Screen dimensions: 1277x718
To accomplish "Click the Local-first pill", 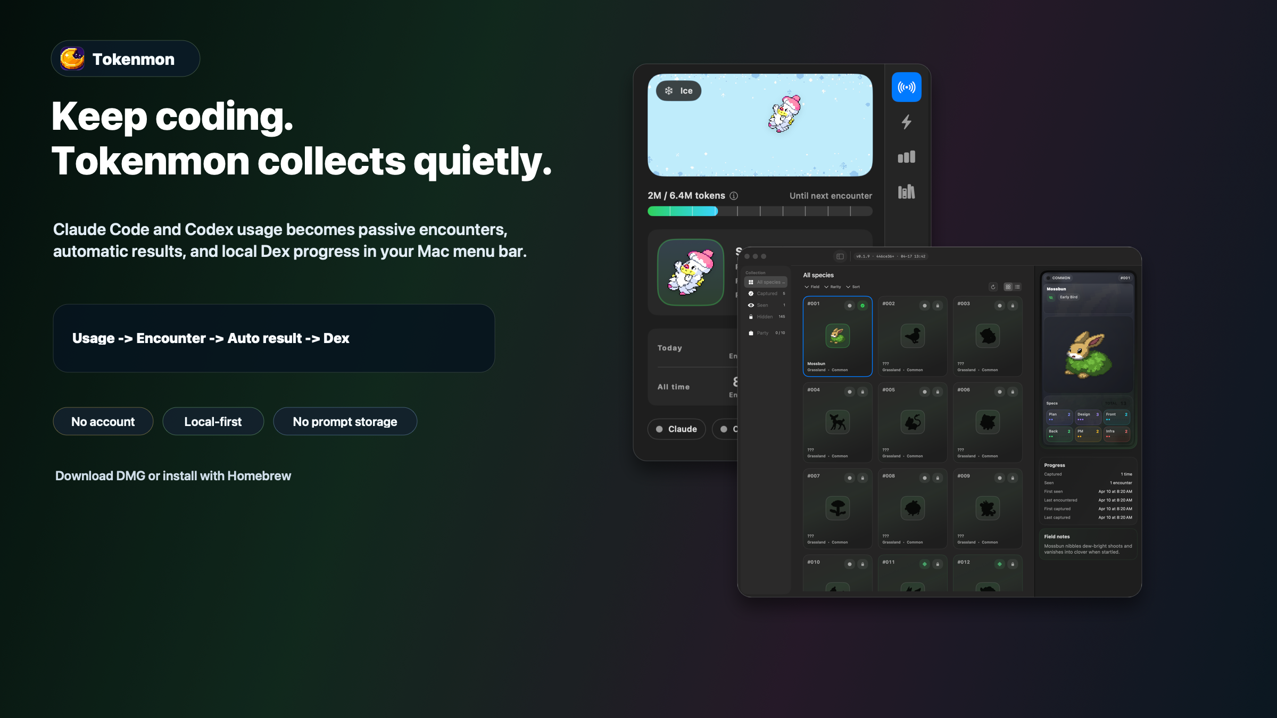I will pyautogui.click(x=213, y=422).
